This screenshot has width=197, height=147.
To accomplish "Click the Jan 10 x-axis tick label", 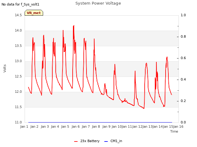I will [117, 126].
